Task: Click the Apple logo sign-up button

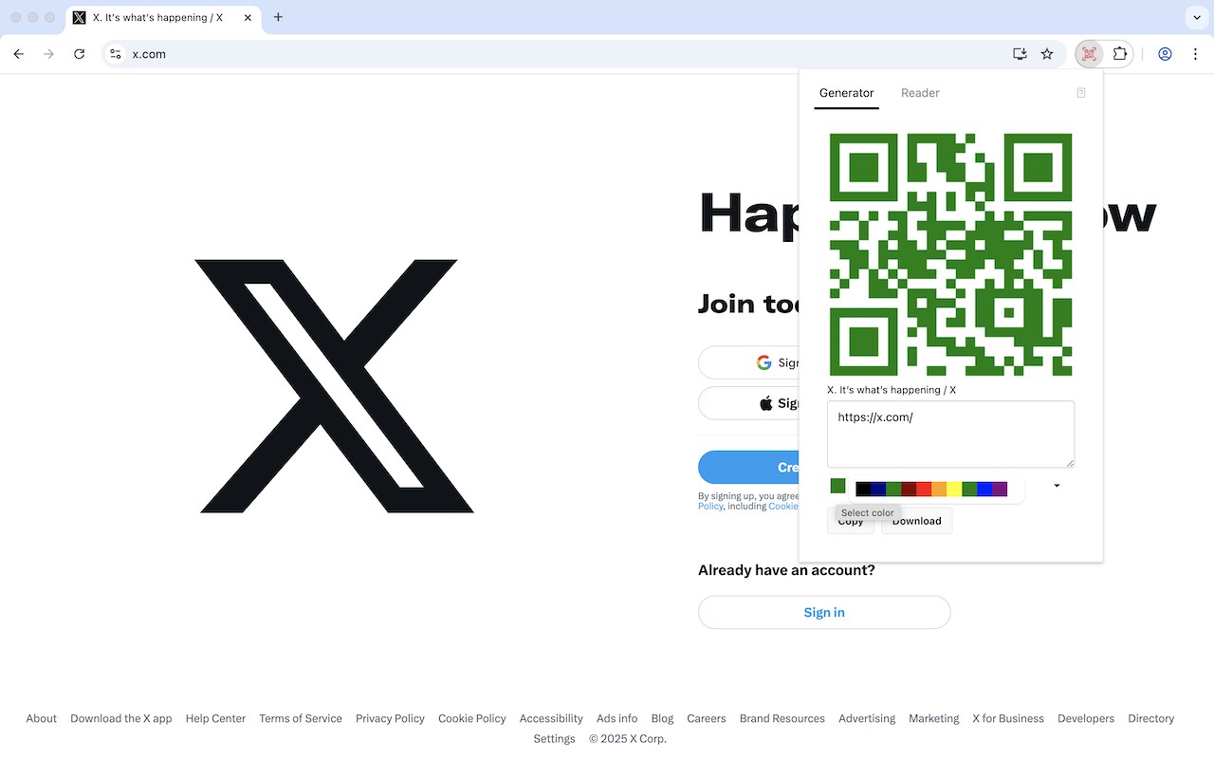Action: [x=766, y=403]
